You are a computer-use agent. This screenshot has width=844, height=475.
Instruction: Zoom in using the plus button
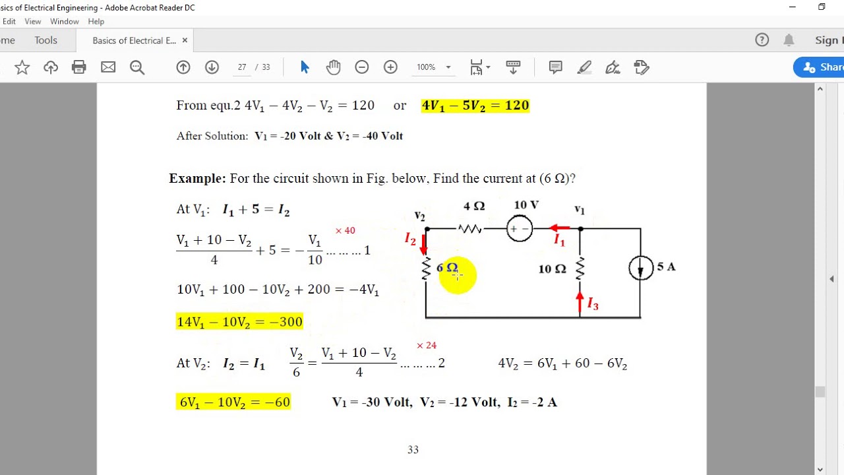[x=390, y=67]
